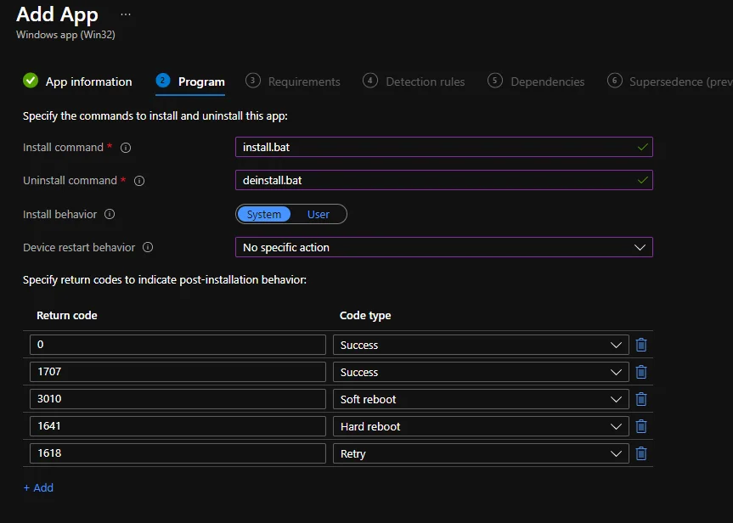
Task: Click the return code field containing 1618
Action: (x=178, y=453)
